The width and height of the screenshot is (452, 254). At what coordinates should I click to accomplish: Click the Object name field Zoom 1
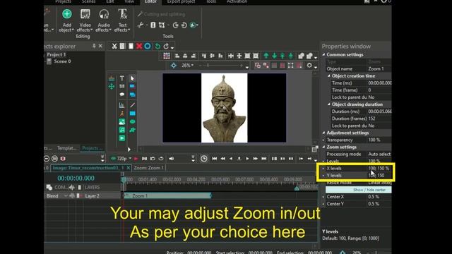click(x=379, y=68)
